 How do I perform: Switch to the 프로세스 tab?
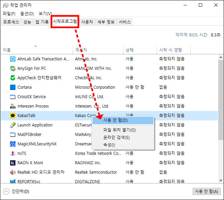tap(11, 22)
